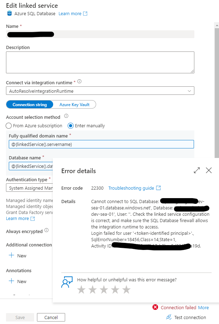The image size is (219, 324).
Task: Click the Fully qualified domain name field
Action: [101, 144]
